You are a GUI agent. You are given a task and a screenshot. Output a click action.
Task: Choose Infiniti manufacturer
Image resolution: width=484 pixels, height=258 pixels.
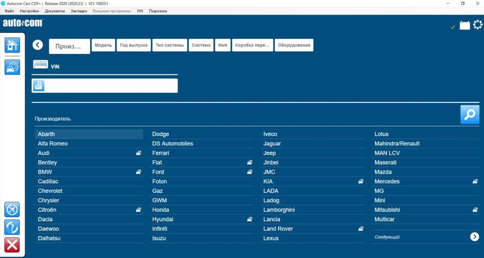coord(201,229)
